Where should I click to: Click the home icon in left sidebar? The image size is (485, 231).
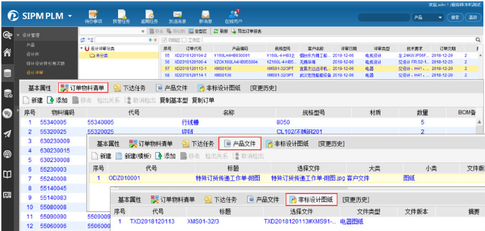pos(8,53)
